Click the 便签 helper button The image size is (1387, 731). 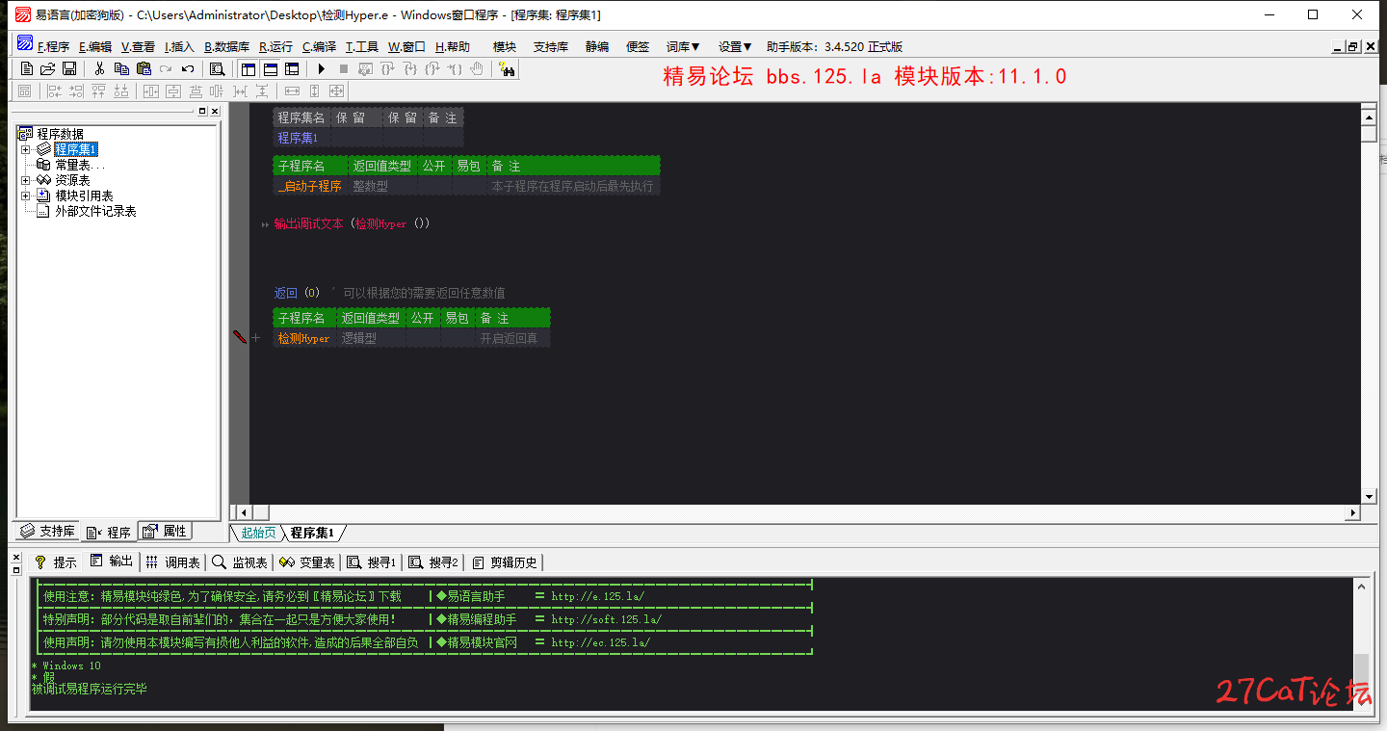point(638,46)
